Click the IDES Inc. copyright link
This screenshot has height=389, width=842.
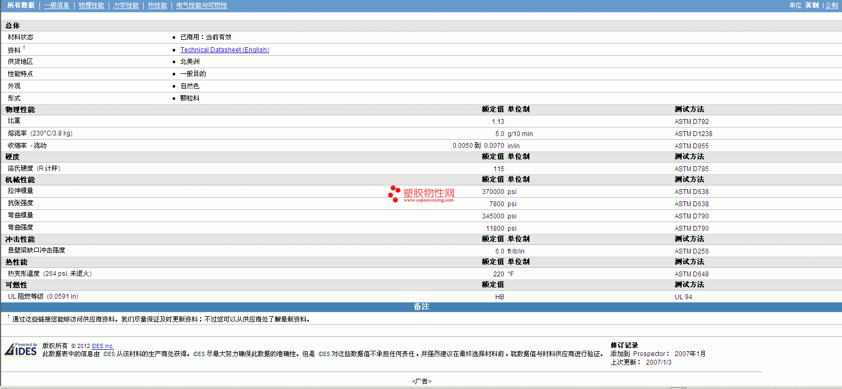pyautogui.click(x=102, y=346)
